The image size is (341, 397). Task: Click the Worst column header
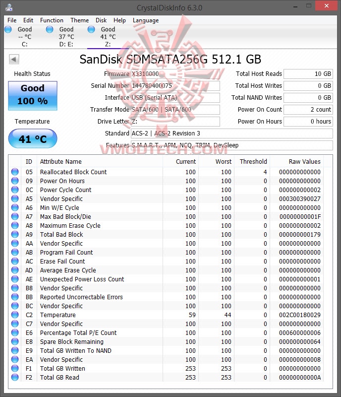pos(216,162)
